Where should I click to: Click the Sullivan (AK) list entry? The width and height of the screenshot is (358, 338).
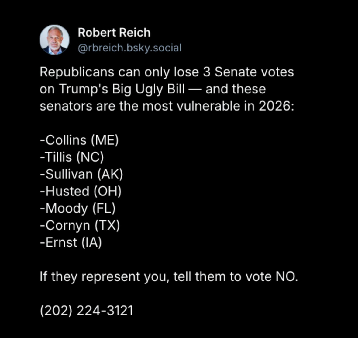(81, 174)
